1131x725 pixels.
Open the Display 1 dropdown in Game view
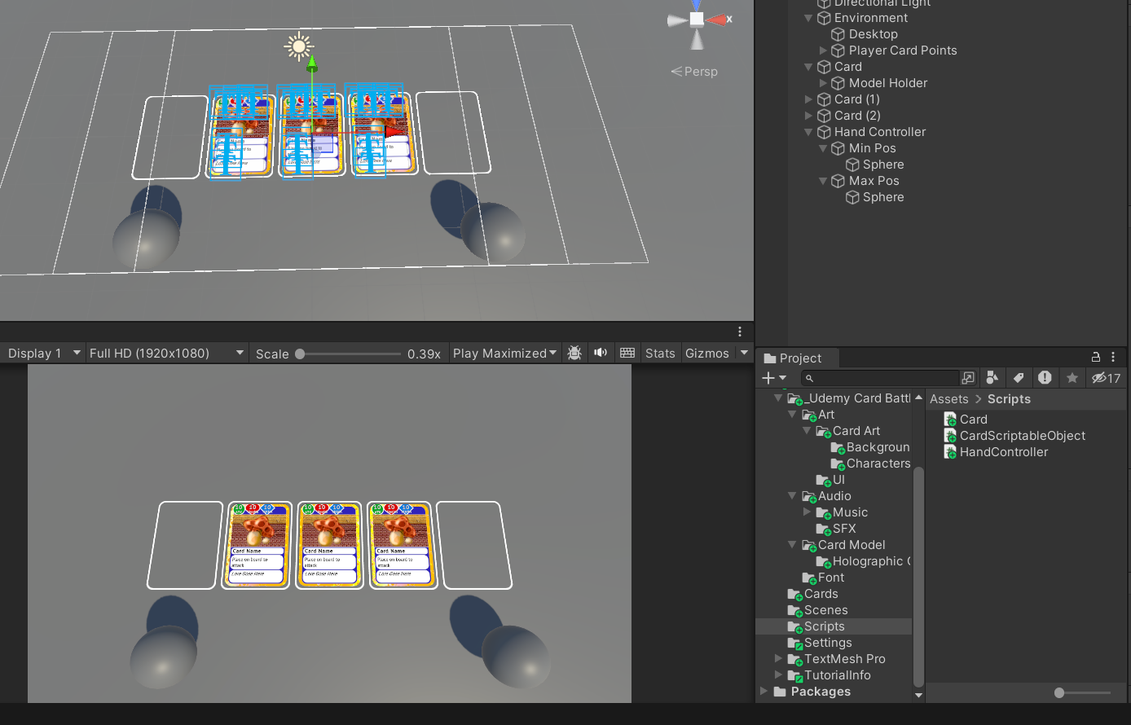click(43, 353)
